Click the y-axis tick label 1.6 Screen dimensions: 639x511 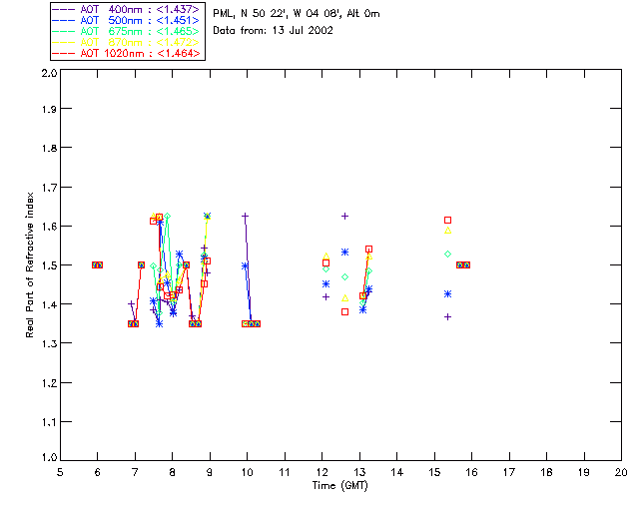point(49,227)
